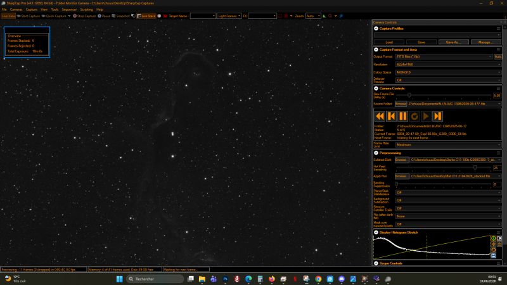The width and height of the screenshot is (507, 285).
Task: Step forward to the next frame
Action: (x=437, y=116)
